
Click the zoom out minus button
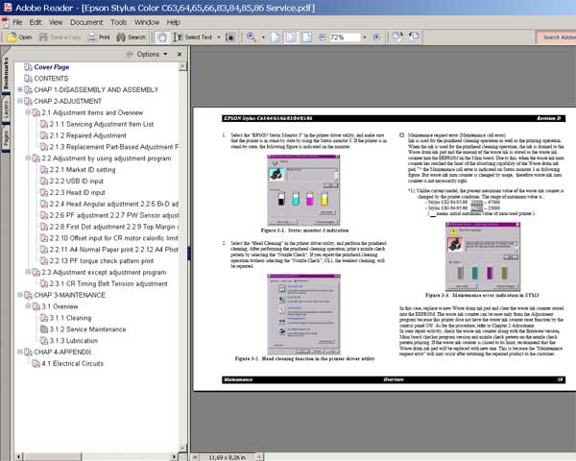323,37
